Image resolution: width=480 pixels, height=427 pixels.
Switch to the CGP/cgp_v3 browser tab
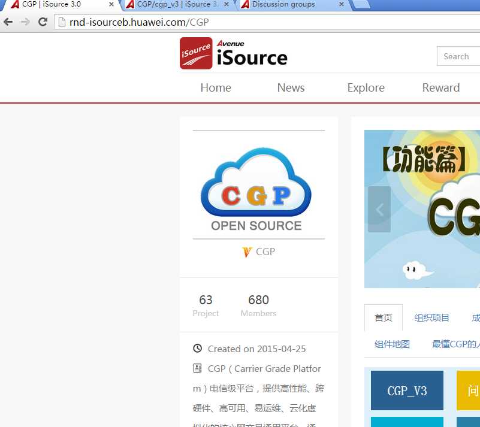(178, 5)
